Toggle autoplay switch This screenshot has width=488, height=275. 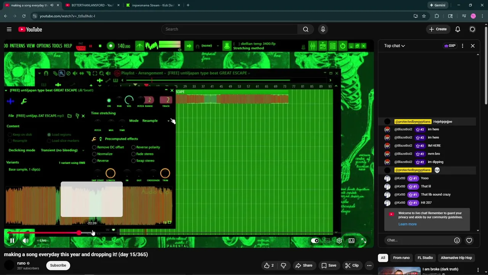click(x=315, y=241)
